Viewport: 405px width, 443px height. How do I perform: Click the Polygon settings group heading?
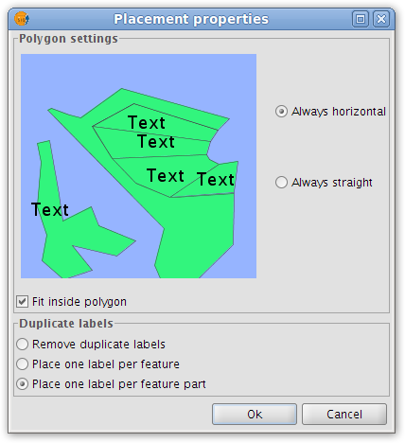coord(68,39)
